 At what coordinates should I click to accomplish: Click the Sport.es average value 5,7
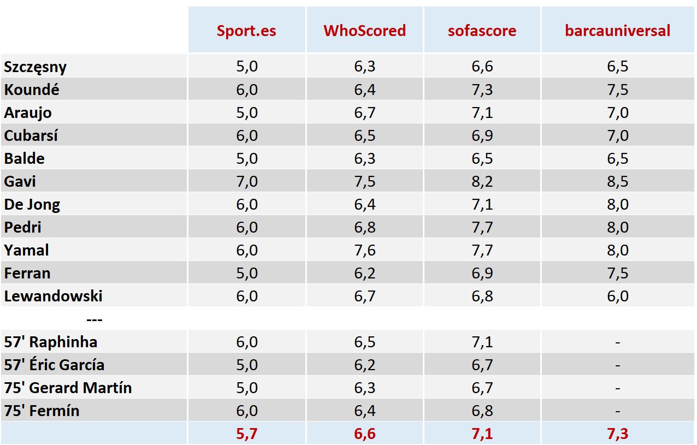click(246, 434)
